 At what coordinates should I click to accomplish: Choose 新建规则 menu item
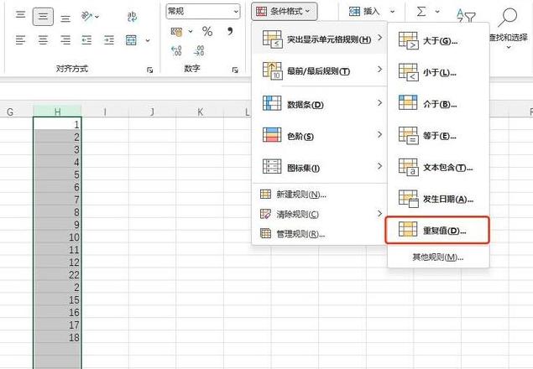click(320, 194)
